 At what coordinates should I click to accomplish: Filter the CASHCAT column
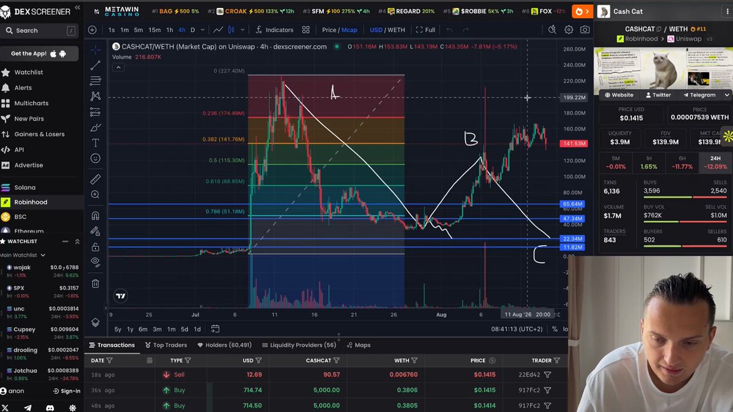tap(337, 361)
